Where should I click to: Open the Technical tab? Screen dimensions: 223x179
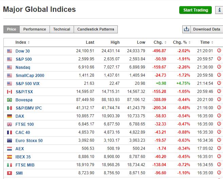(61, 29)
